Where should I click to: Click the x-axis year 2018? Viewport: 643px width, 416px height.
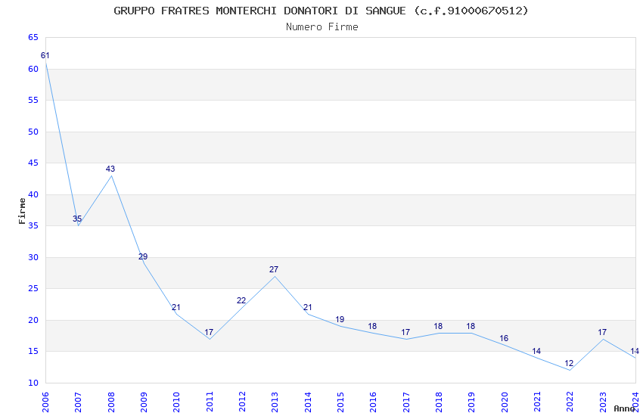click(439, 402)
